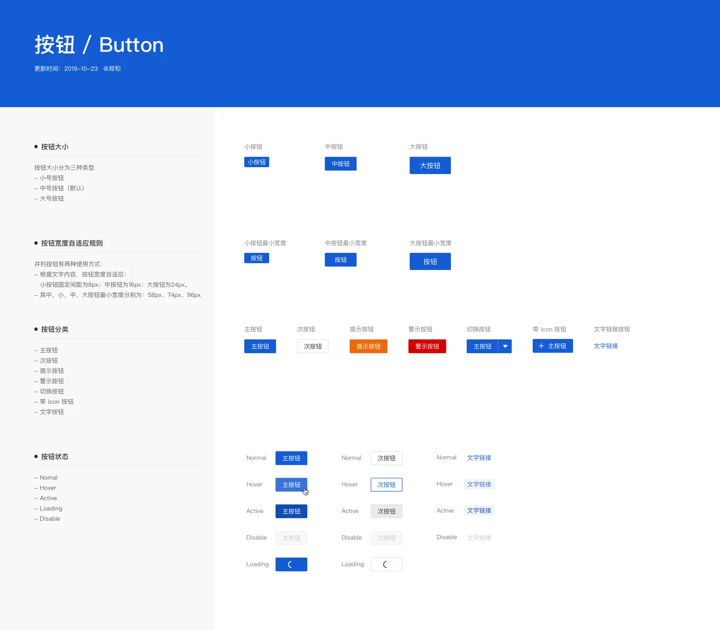Click the dropdown arrow on the 切换按钮 split button
720x630 pixels.
505,346
